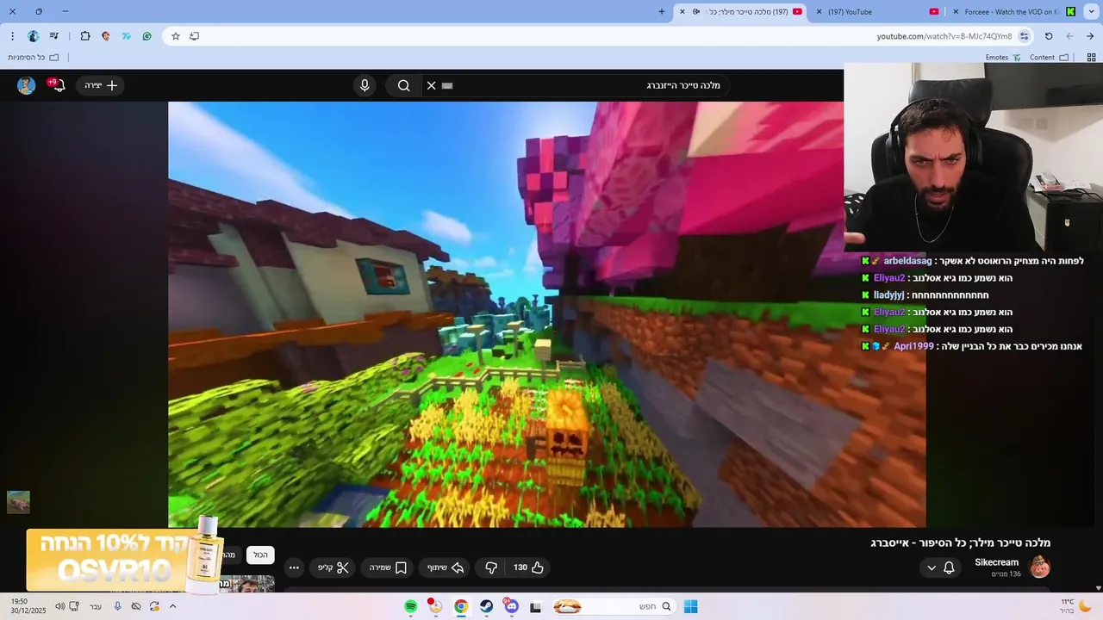Click the video title text
Viewport: 1103px width, 620px height.
[960, 542]
